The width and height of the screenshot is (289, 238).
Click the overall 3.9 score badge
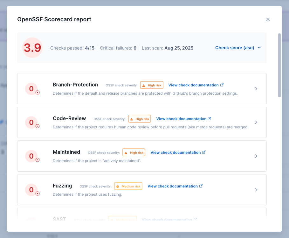[x=32, y=48]
